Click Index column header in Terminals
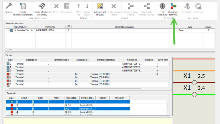 40,98
